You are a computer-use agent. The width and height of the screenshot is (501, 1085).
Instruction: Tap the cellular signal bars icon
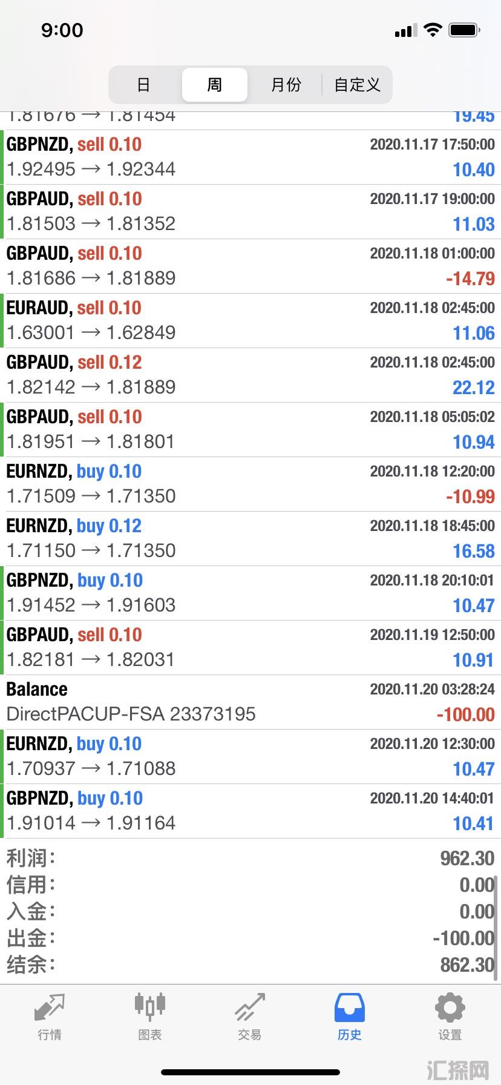coord(405,30)
